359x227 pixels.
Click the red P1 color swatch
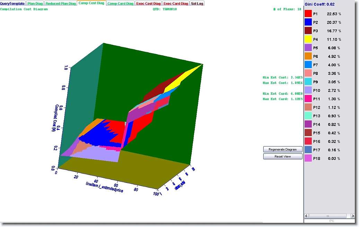[x=308, y=14]
